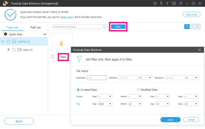Viewport: 205px width, 129px height.
Task: Select the Modified Date radio button
Action: tap(138, 90)
